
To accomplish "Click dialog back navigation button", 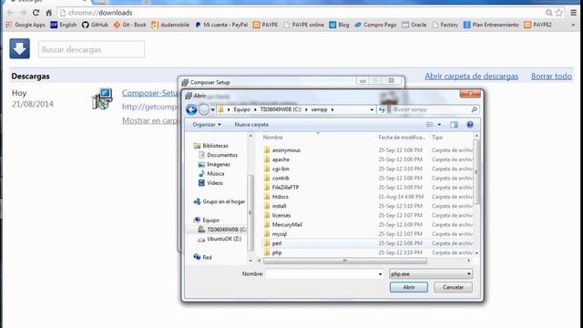I will (x=191, y=109).
